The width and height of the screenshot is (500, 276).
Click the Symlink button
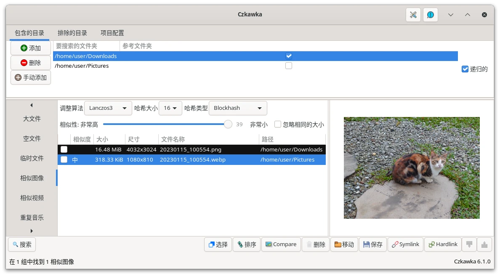(x=405, y=244)
